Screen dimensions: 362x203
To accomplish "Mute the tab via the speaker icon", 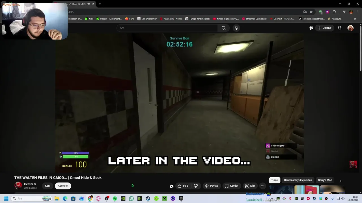I will [89, 4].
